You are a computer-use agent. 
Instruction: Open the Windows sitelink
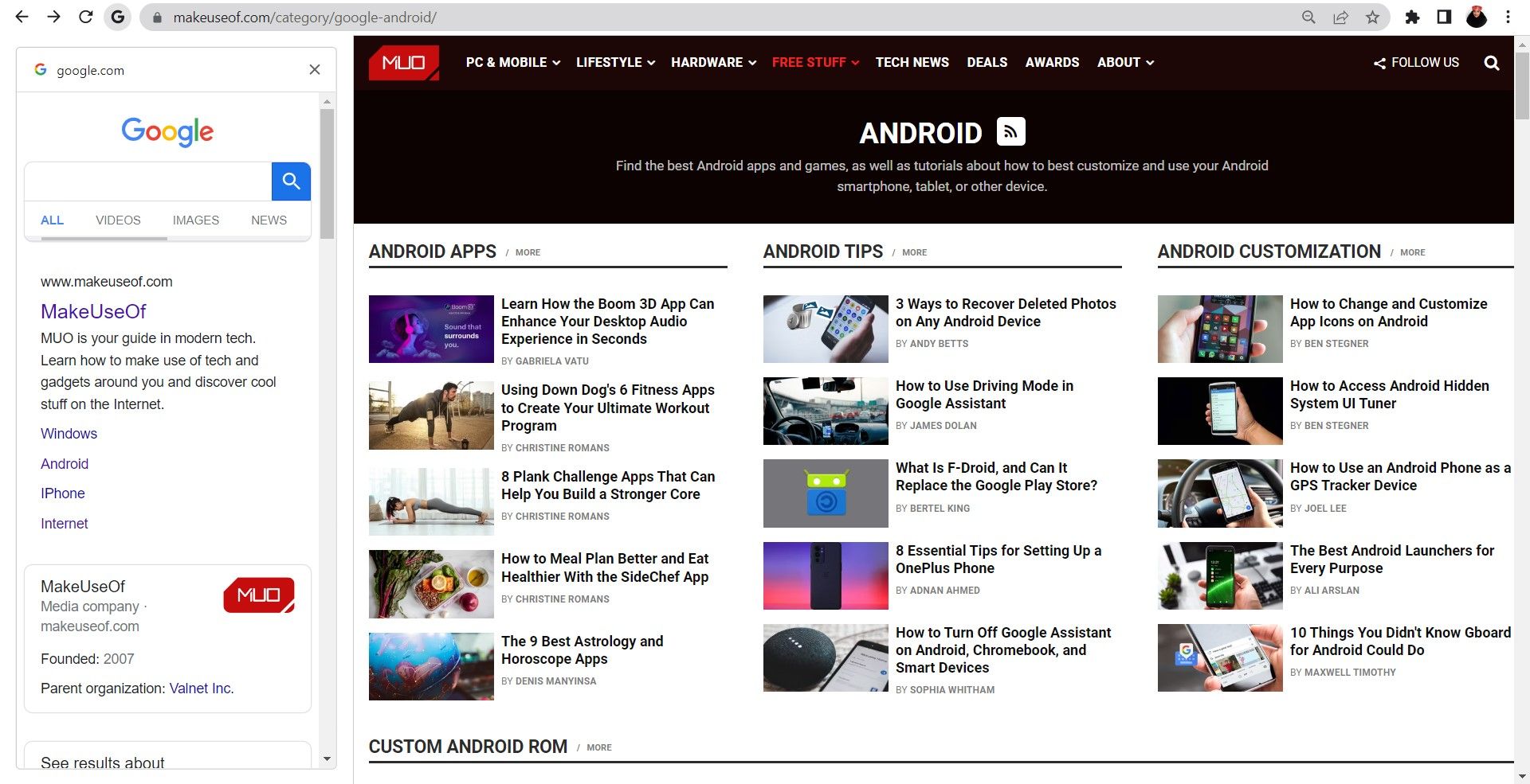coord(69,434)
